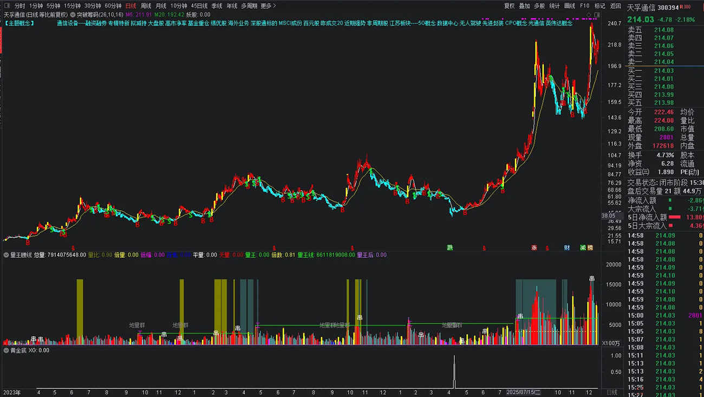Open the 专精特新 concept link
The image size is (704, 397).
coord(119,23)
